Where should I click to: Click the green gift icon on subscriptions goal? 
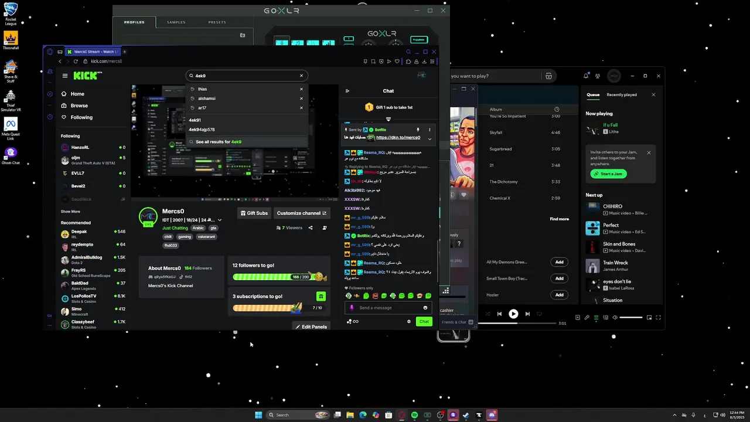(321, 297)
